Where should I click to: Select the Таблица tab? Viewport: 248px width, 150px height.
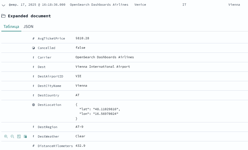(11, 27)
